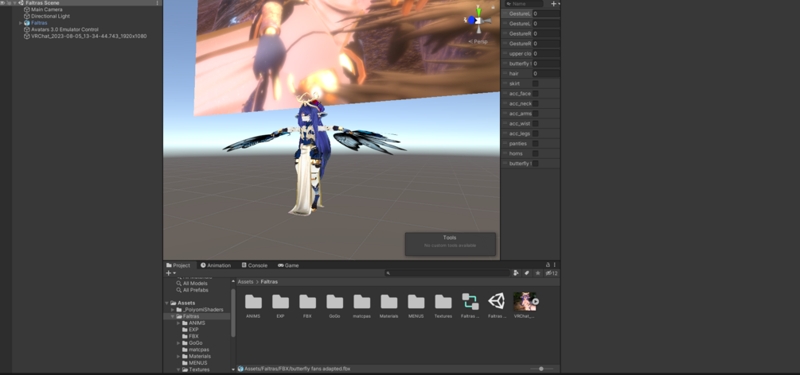Toggle scene picking hand icon in Hierarchy header
This screenshot has height=375, width=800.
pyautogui.click(x=9, y=3)
